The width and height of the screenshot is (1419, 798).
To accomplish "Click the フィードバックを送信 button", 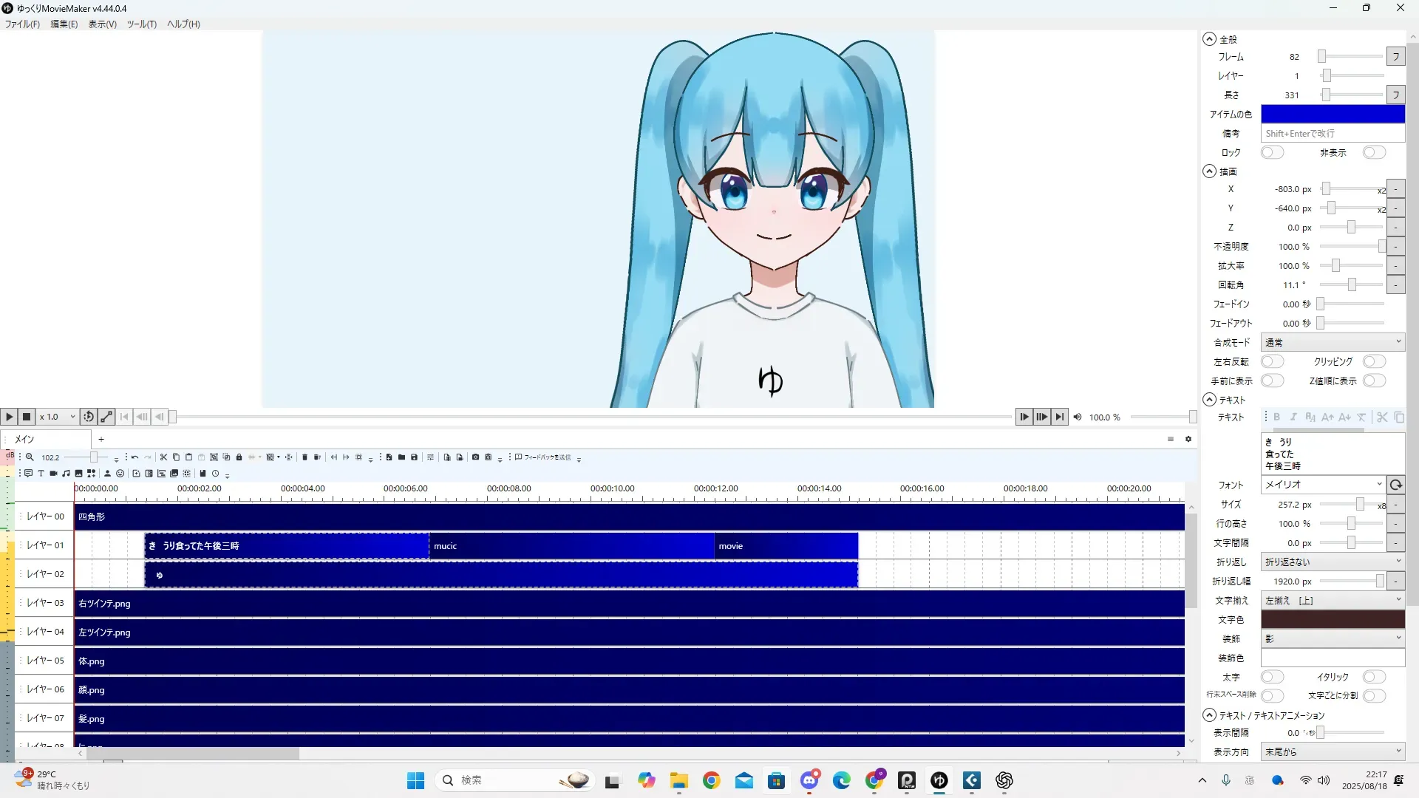I will tap(543, 457).
